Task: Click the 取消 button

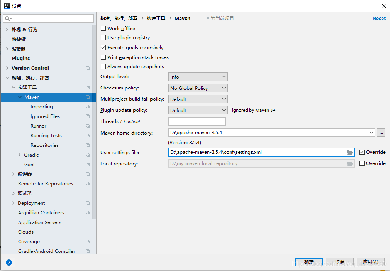Action: pos(339,262)
